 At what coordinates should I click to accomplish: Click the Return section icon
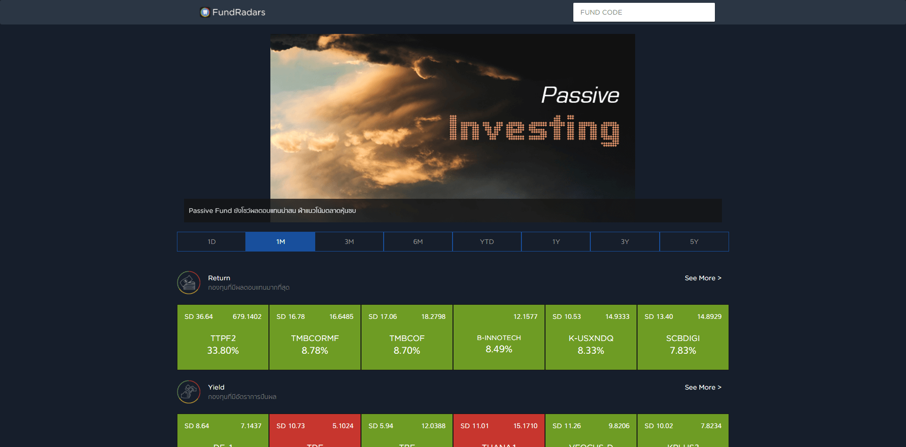tap(189, 283)
